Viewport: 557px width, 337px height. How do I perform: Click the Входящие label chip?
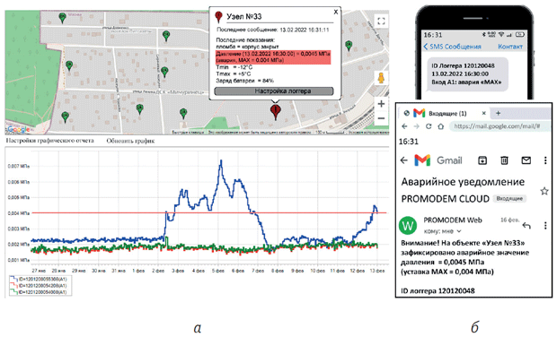click(x=509, y=198)
